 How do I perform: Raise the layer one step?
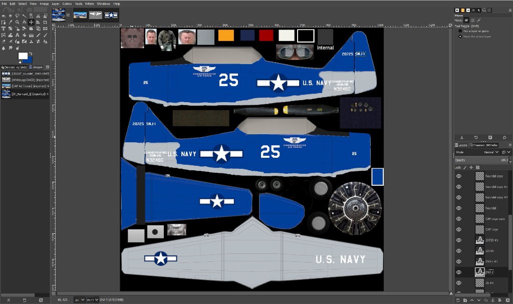pyautogui.click(x=472, y=300)
